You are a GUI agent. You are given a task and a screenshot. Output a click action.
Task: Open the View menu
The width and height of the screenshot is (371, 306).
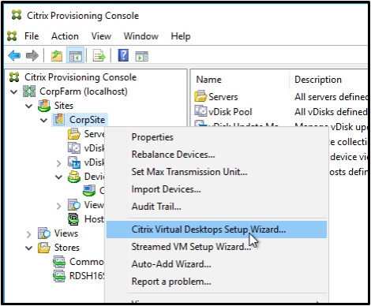coord(101,36)
